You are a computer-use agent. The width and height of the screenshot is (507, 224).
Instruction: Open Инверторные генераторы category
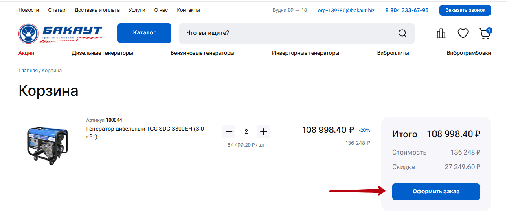(x=305, y=53)
